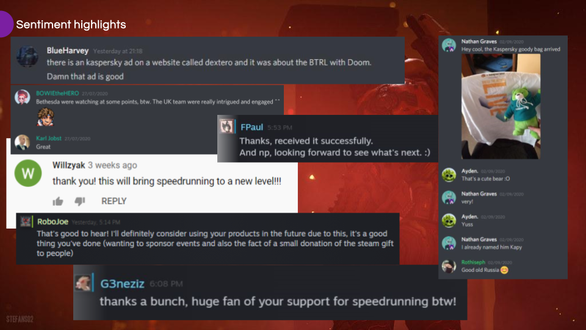
Task: Click Karl Jobst's avatar picture
Action: click(x=22, y=142)
